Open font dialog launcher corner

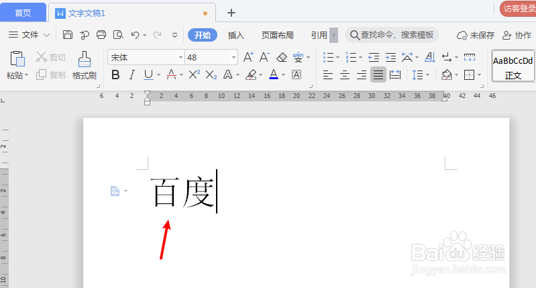click(311, 86)
